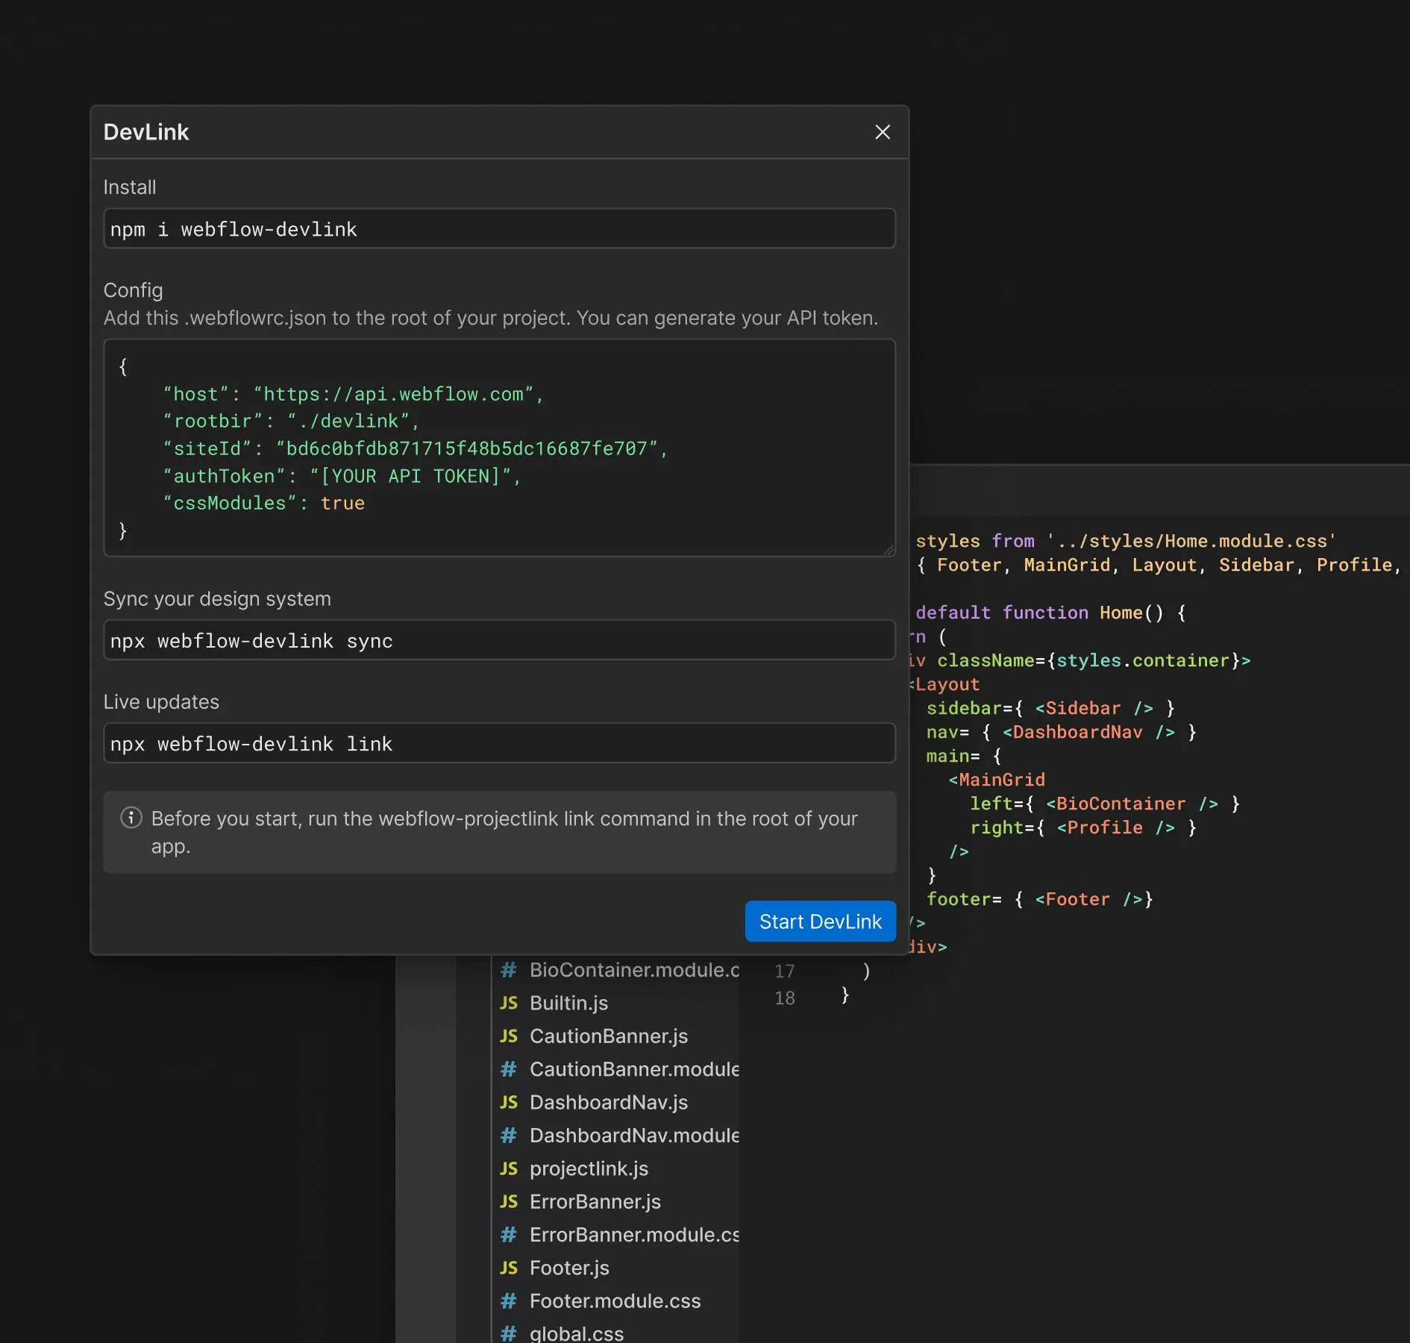The height and width of the screenshot is (1343, 1410).
Task: Open projectlink.js in file list
Action: [589, 1168]
